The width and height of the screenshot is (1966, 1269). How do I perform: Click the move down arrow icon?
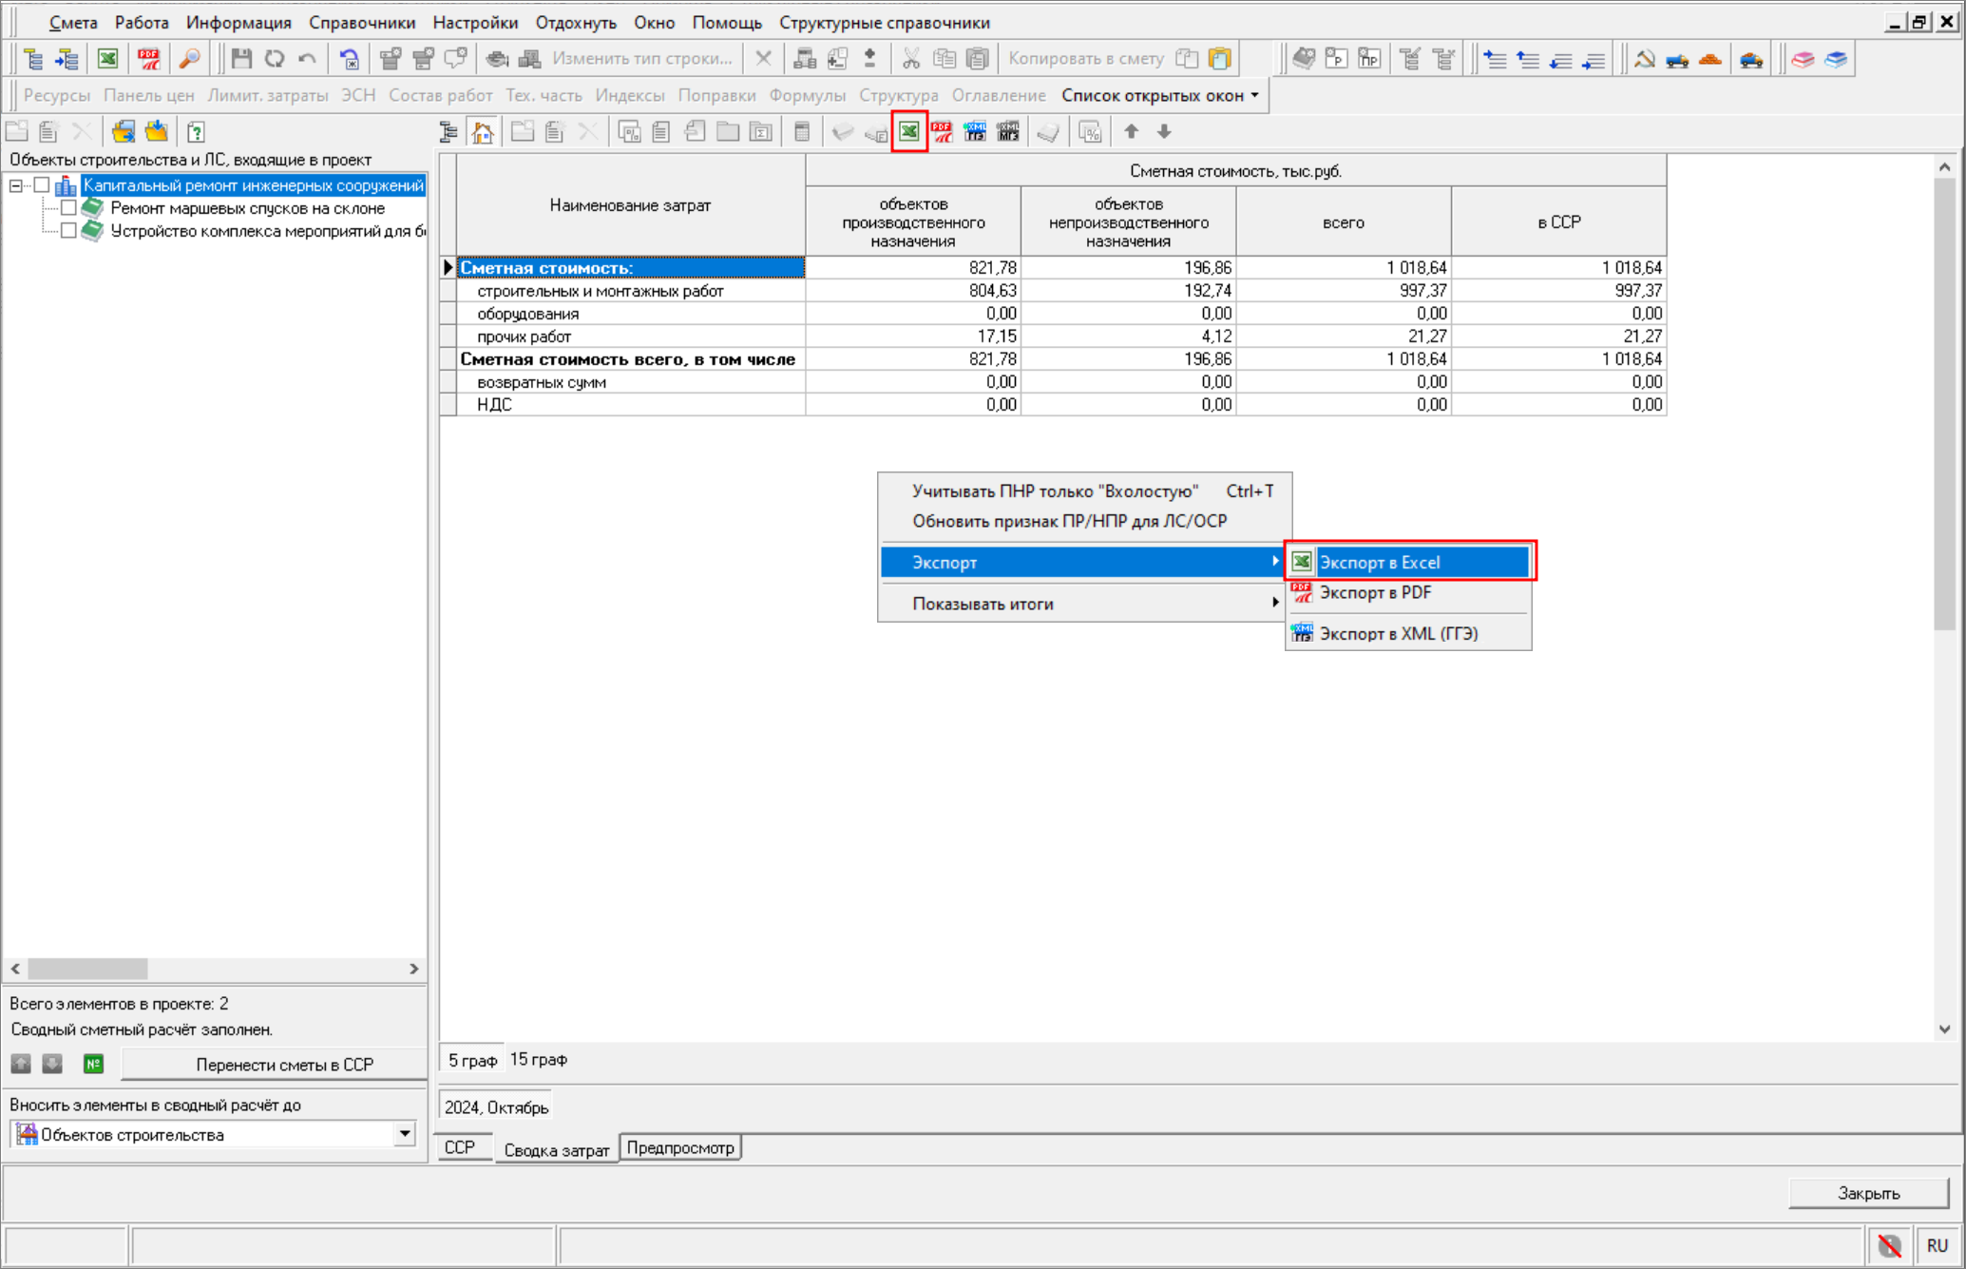point(1164,132)
